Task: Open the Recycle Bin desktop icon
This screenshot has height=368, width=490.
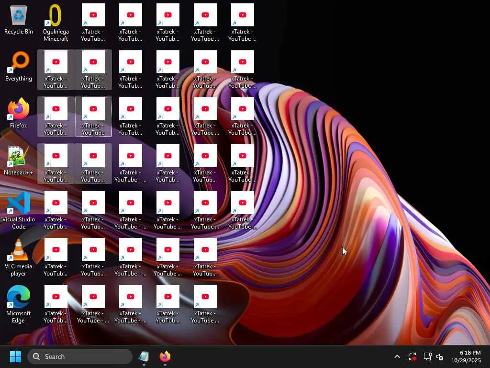Action: coord(19,19)
